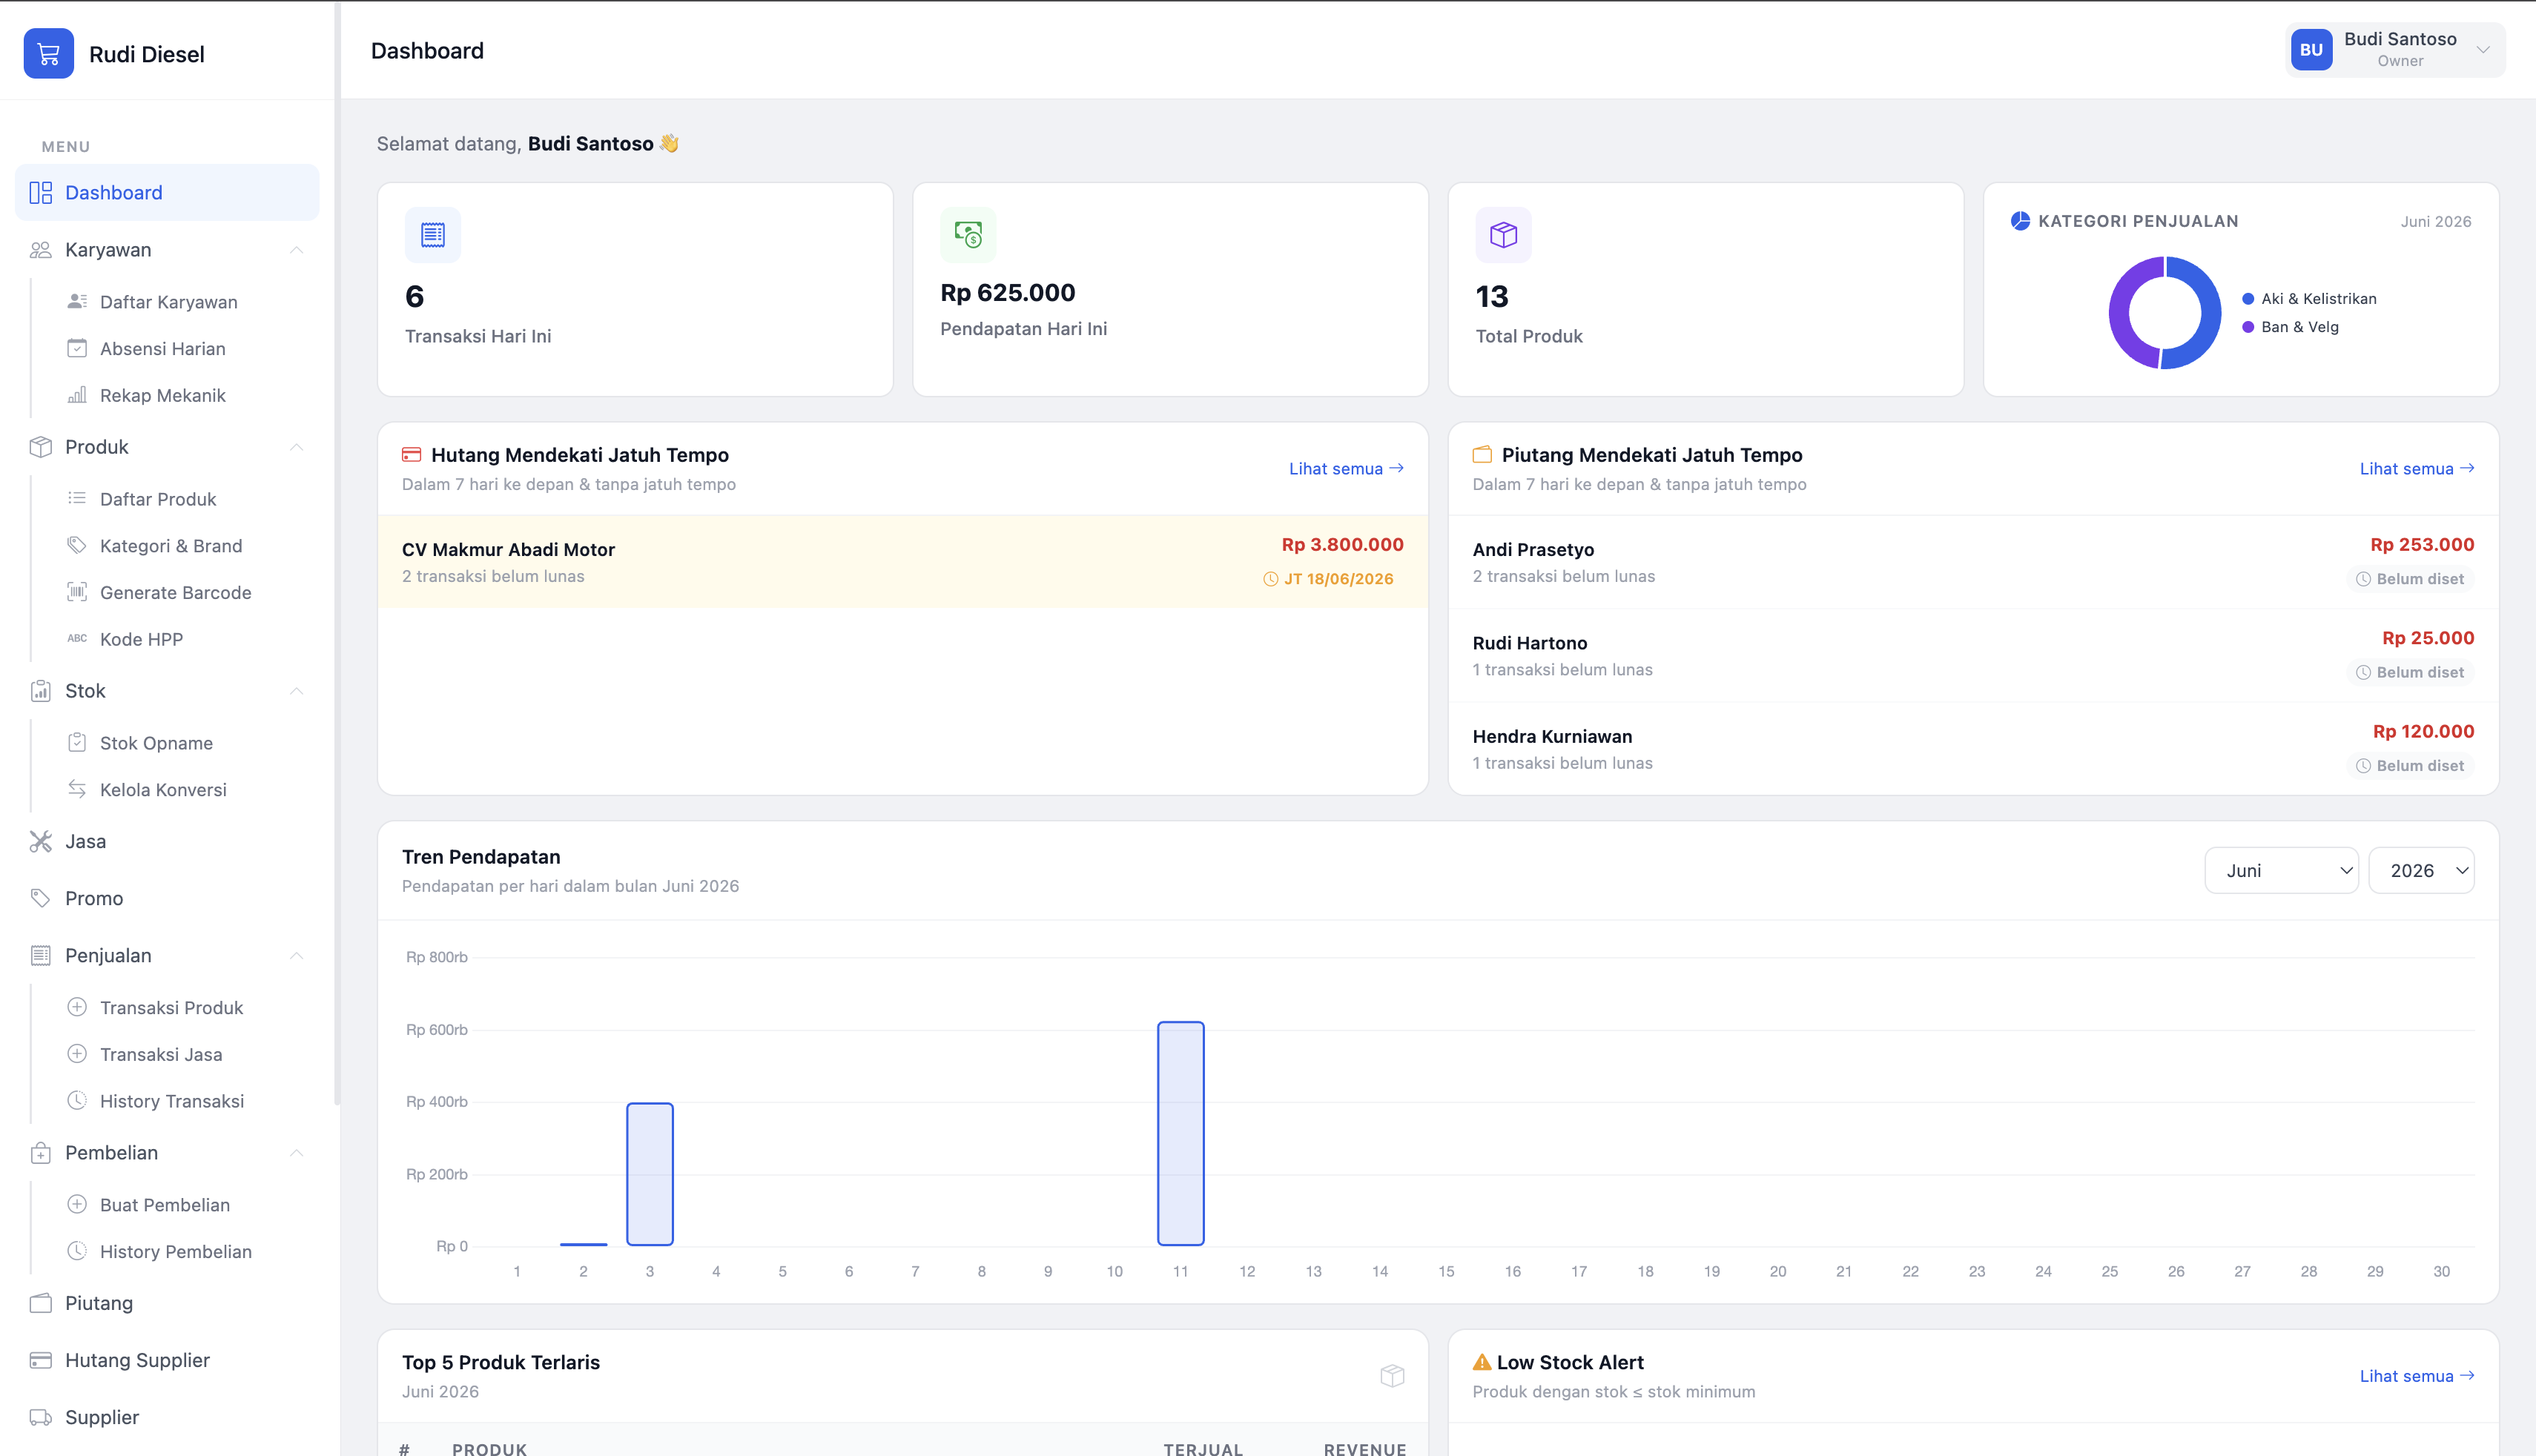Image resolution: width=2536 pixels, height=1456 pixels.
Task: Open the 2026 year dropdown
Action: click(x=2421, y=870)
